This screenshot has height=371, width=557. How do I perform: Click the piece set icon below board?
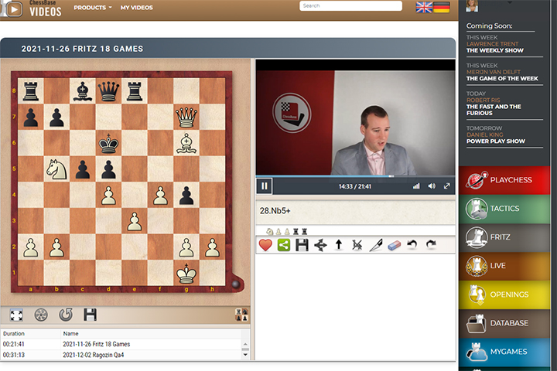242,315
